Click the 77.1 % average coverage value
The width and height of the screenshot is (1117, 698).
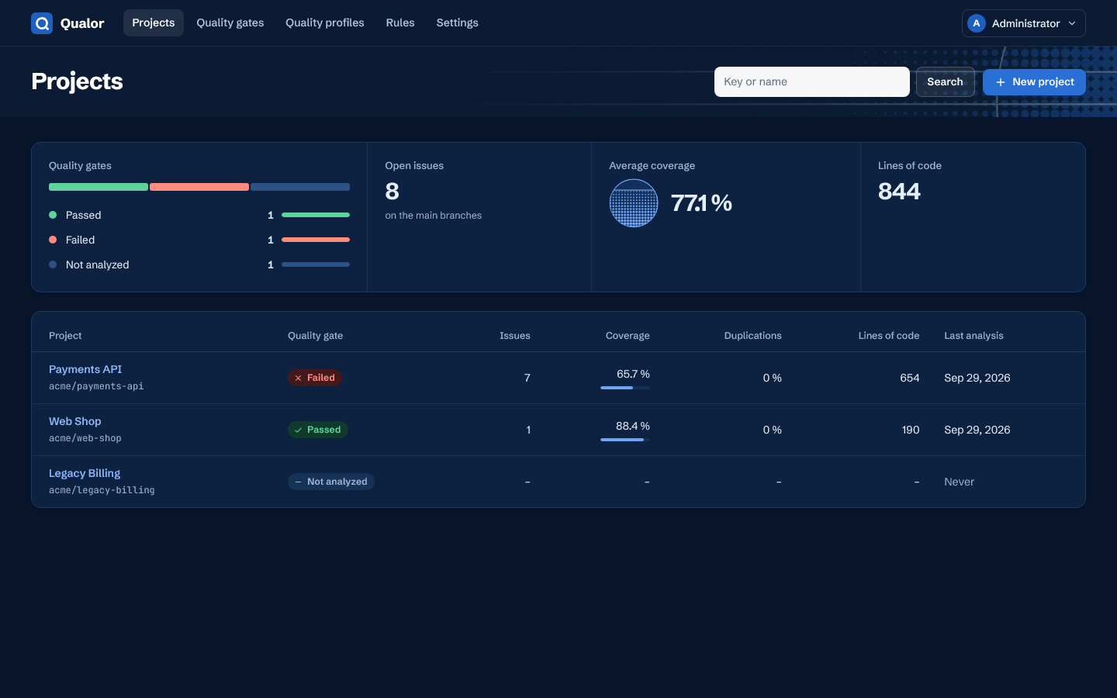[x=701, y=203]
